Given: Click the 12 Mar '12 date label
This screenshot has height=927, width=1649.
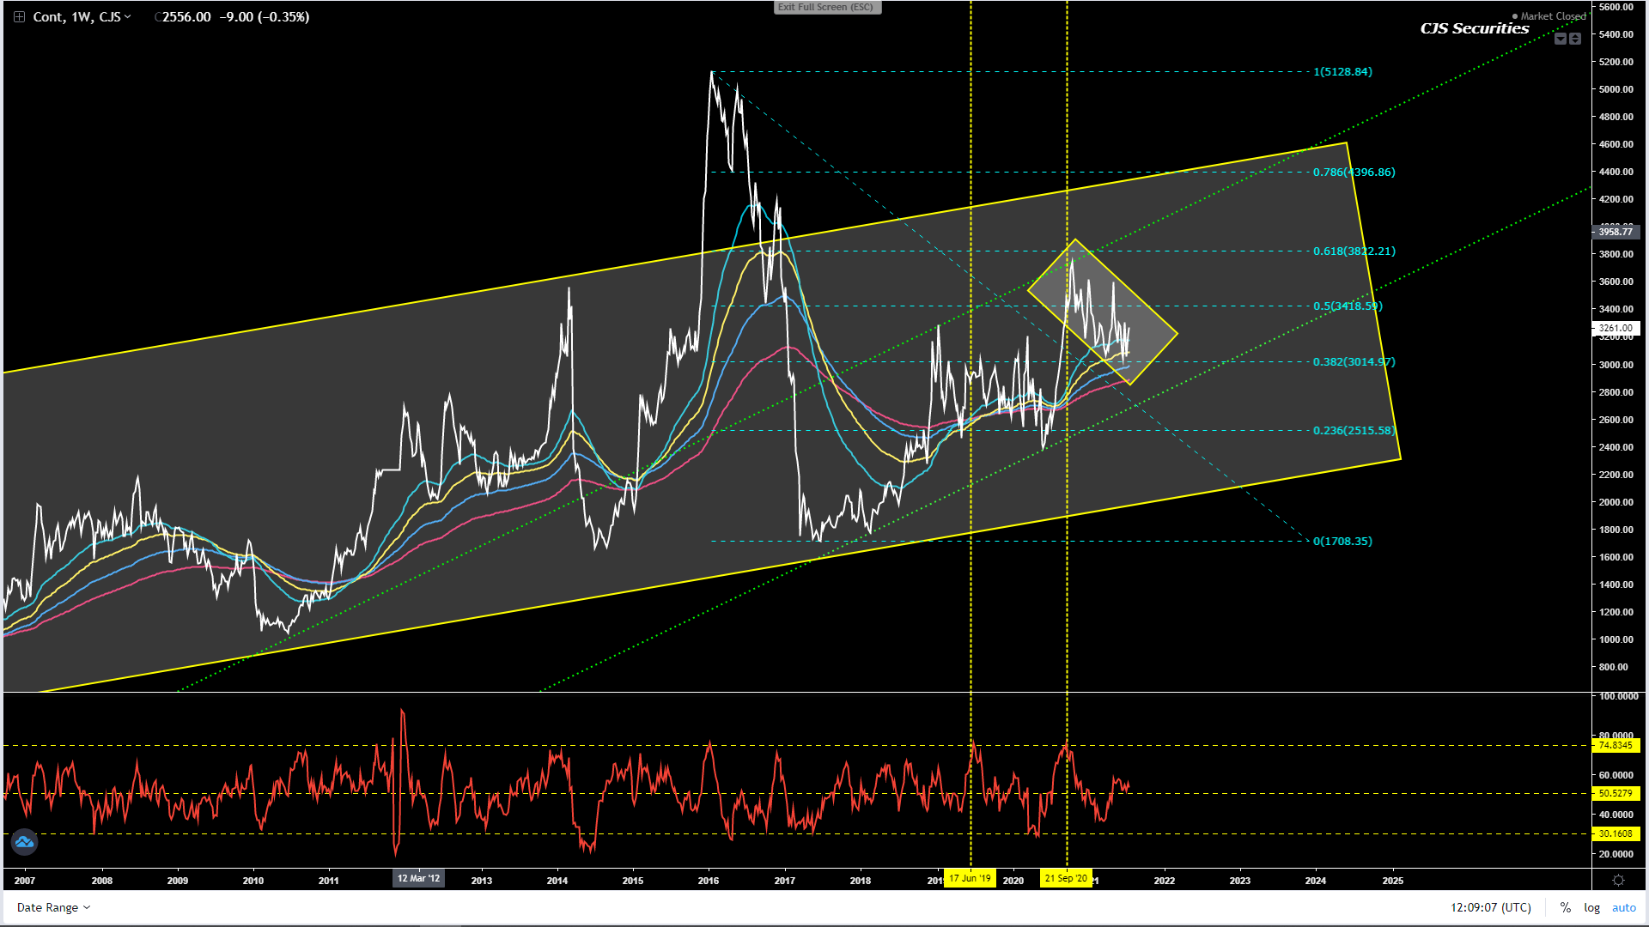Looking at the screenshot, I should (418, 878).
